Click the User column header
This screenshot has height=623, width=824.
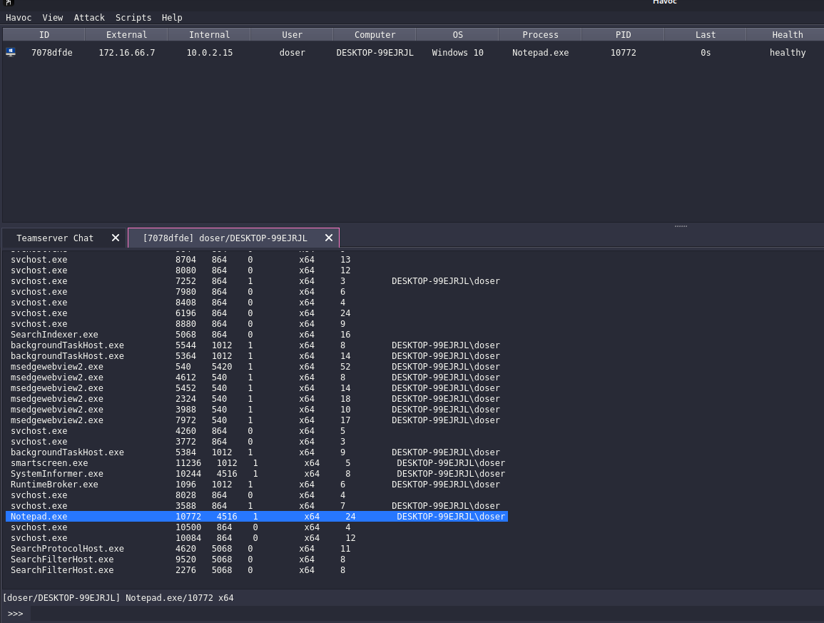point(293,35)
